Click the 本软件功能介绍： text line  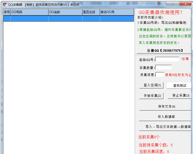point(150,18)
